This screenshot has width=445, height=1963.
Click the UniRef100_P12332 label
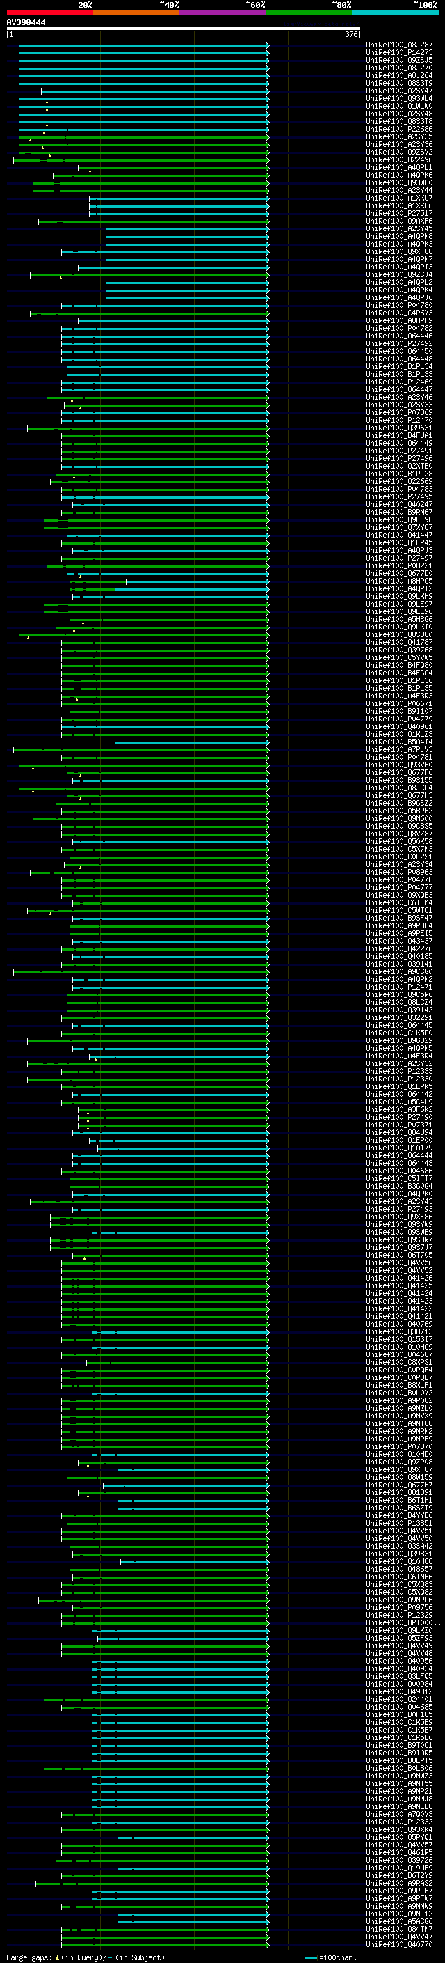click(x=399, y=1822)
